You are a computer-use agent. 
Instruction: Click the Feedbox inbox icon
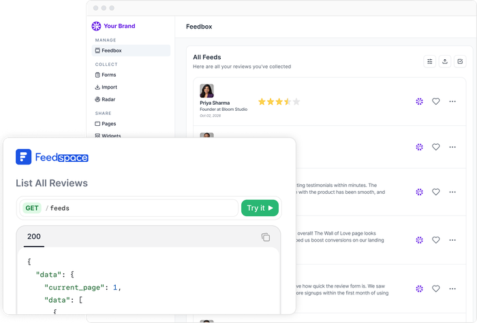coord(97,51)
